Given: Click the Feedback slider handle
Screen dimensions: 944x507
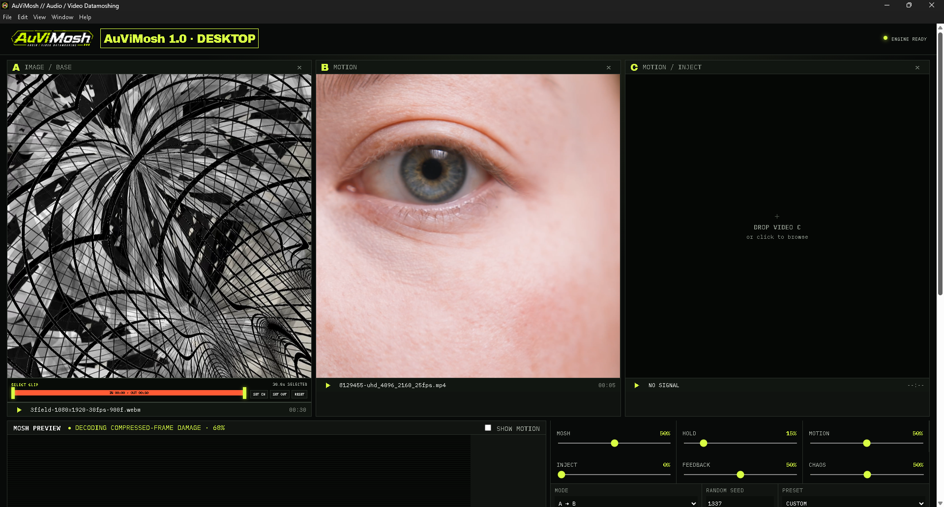Looking at the screenshot, I should click(740, 475).
